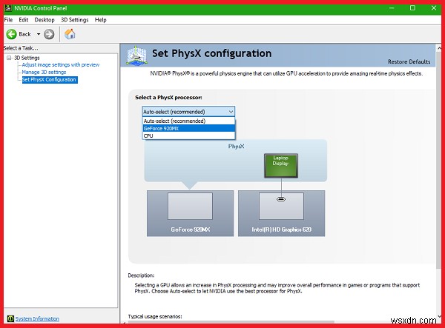This screenshot has width=445, height=328.
Task: Maximize the NVIDIA Control Panel window
Action: tap(412, 8)
